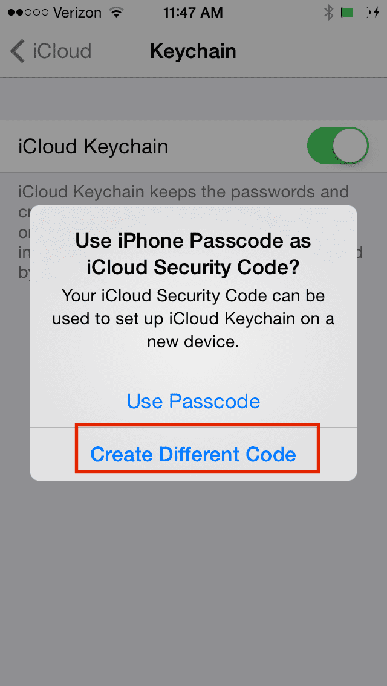Choose Create Different Code

coord(193,454)
